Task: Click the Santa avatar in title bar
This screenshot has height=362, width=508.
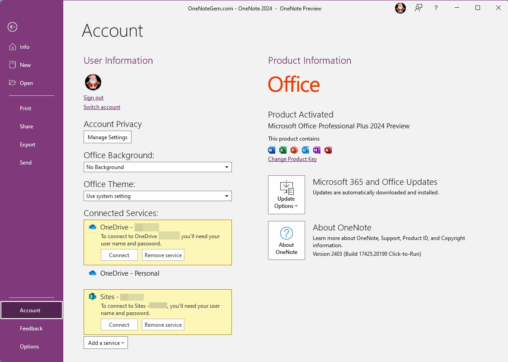Action: click(400, 8)
